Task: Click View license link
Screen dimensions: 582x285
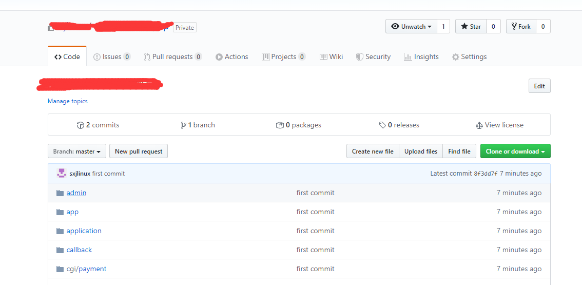Action: pyautogui.click(x=499, y=125)
